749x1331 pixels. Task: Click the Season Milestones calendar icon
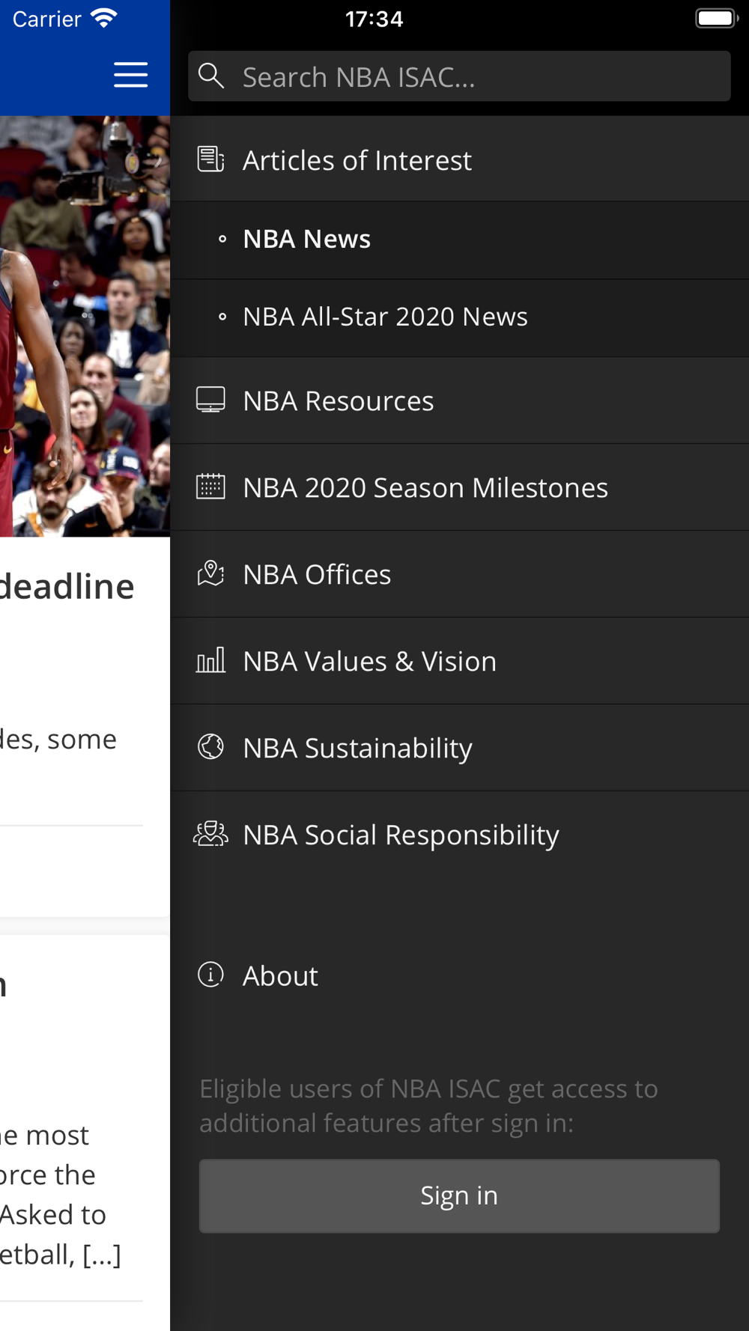210,487
